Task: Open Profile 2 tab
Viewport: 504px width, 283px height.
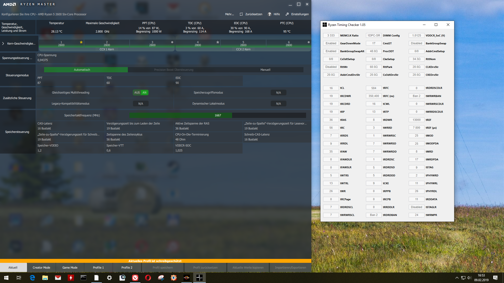Action: pyautogui.click(x=127, y=268)
